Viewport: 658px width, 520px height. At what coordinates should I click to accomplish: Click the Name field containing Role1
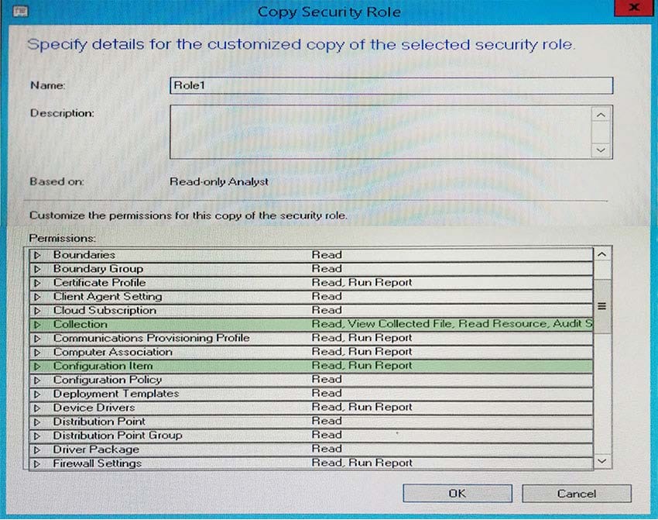point(391,86)
